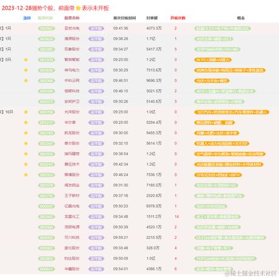Click the star icon beside 凯龙股份

[26, 133]
